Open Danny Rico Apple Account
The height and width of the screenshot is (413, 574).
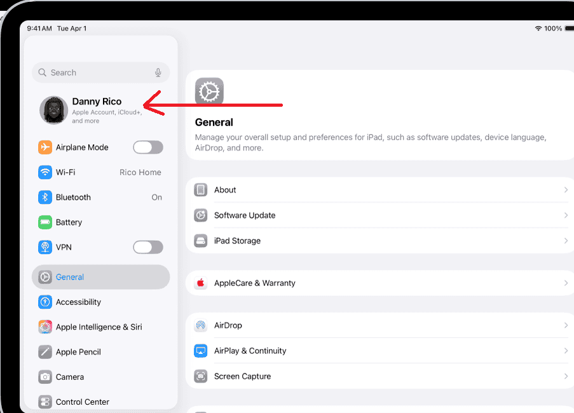click(100, 110)
